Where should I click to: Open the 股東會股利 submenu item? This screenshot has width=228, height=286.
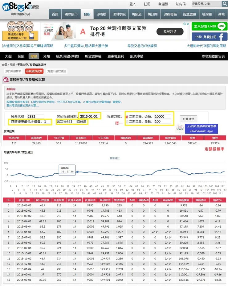coord(116,56)
